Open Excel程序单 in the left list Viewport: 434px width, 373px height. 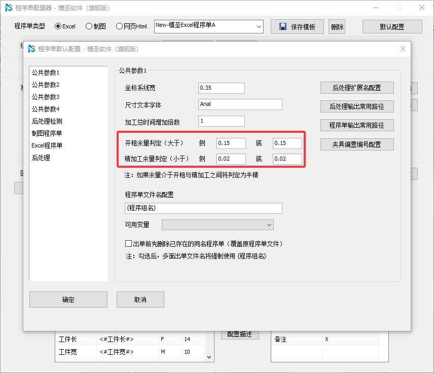point(47,145)
